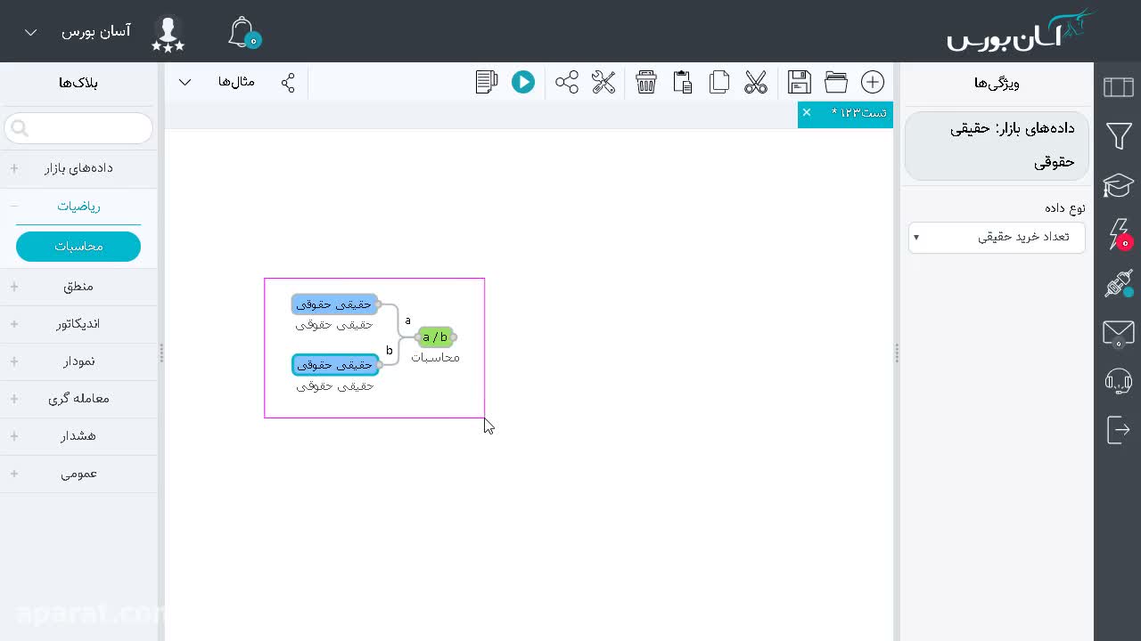Select the محاسبات block button
Viewport: 1141px width, 641px height.
point(78,247)
